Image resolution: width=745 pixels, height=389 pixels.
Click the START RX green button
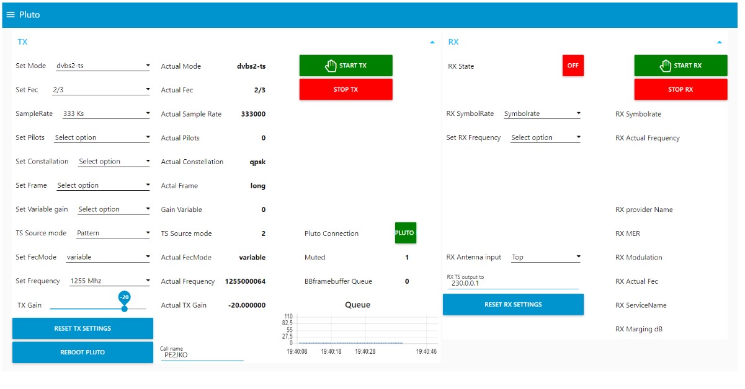tap(680, 66)
